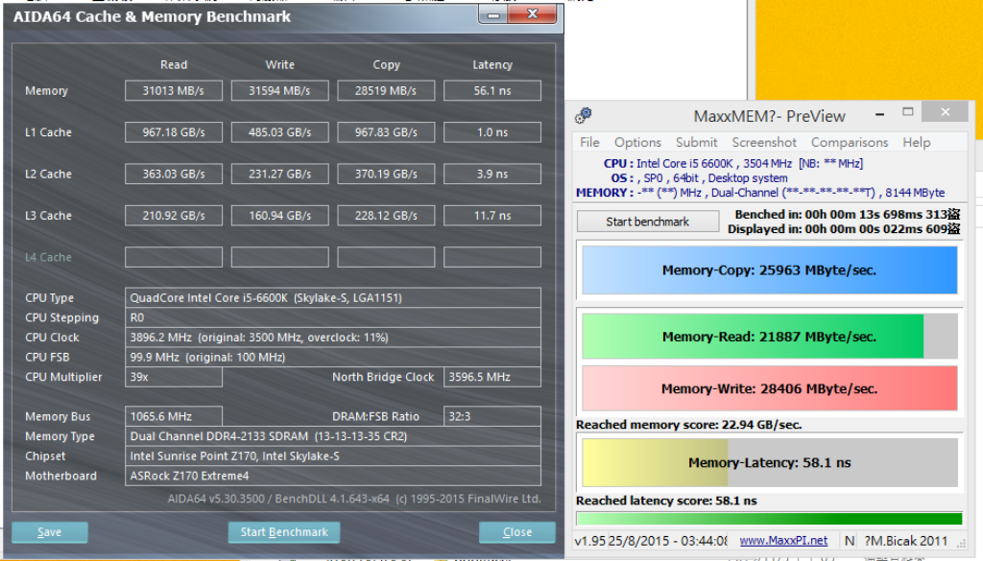
Task: Click the L2 Cache Copy 370.19 GB/s field
Action: 386,175
